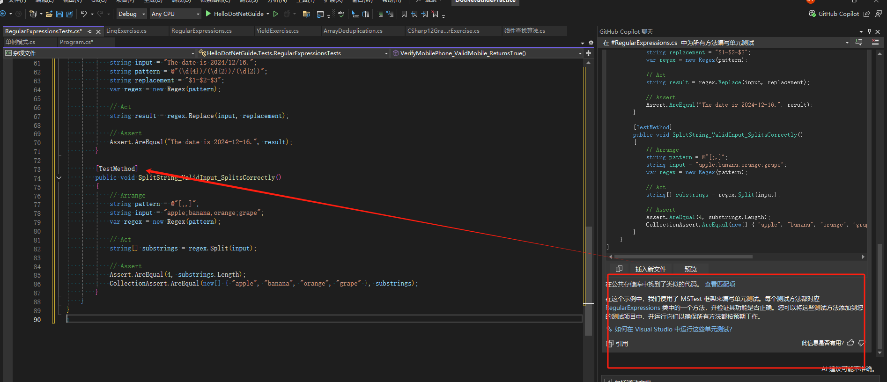
Task: Open the 查看匹配项 link
Action: [x=719, y=284]
